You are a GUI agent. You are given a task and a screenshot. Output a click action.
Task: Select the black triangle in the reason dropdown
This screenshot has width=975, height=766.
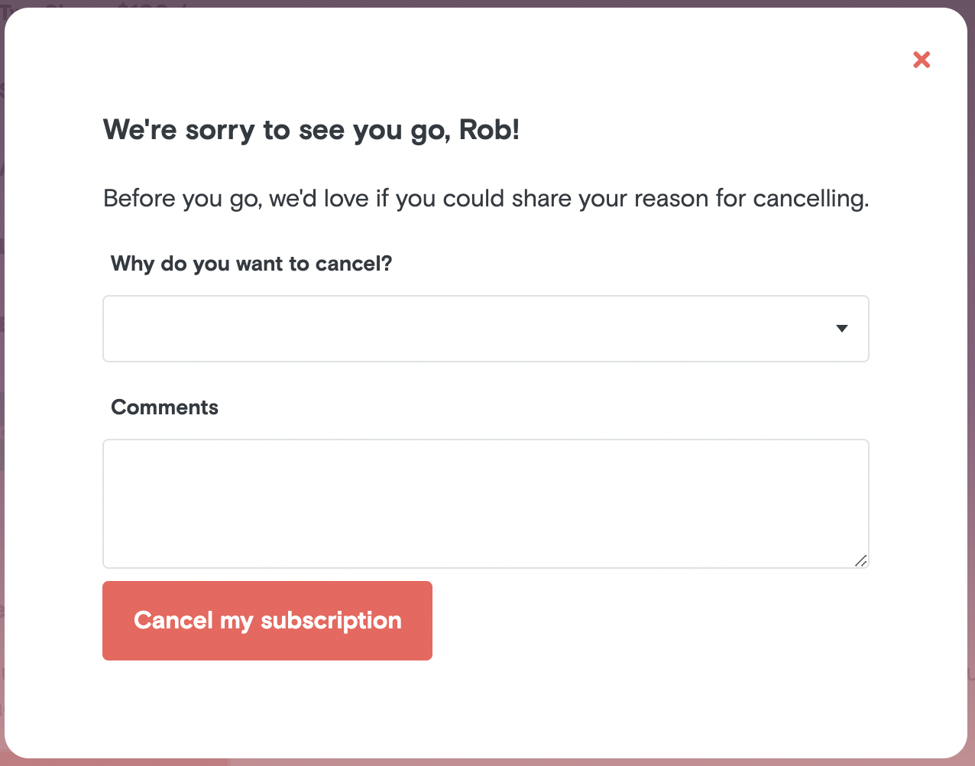coord(842,329)
